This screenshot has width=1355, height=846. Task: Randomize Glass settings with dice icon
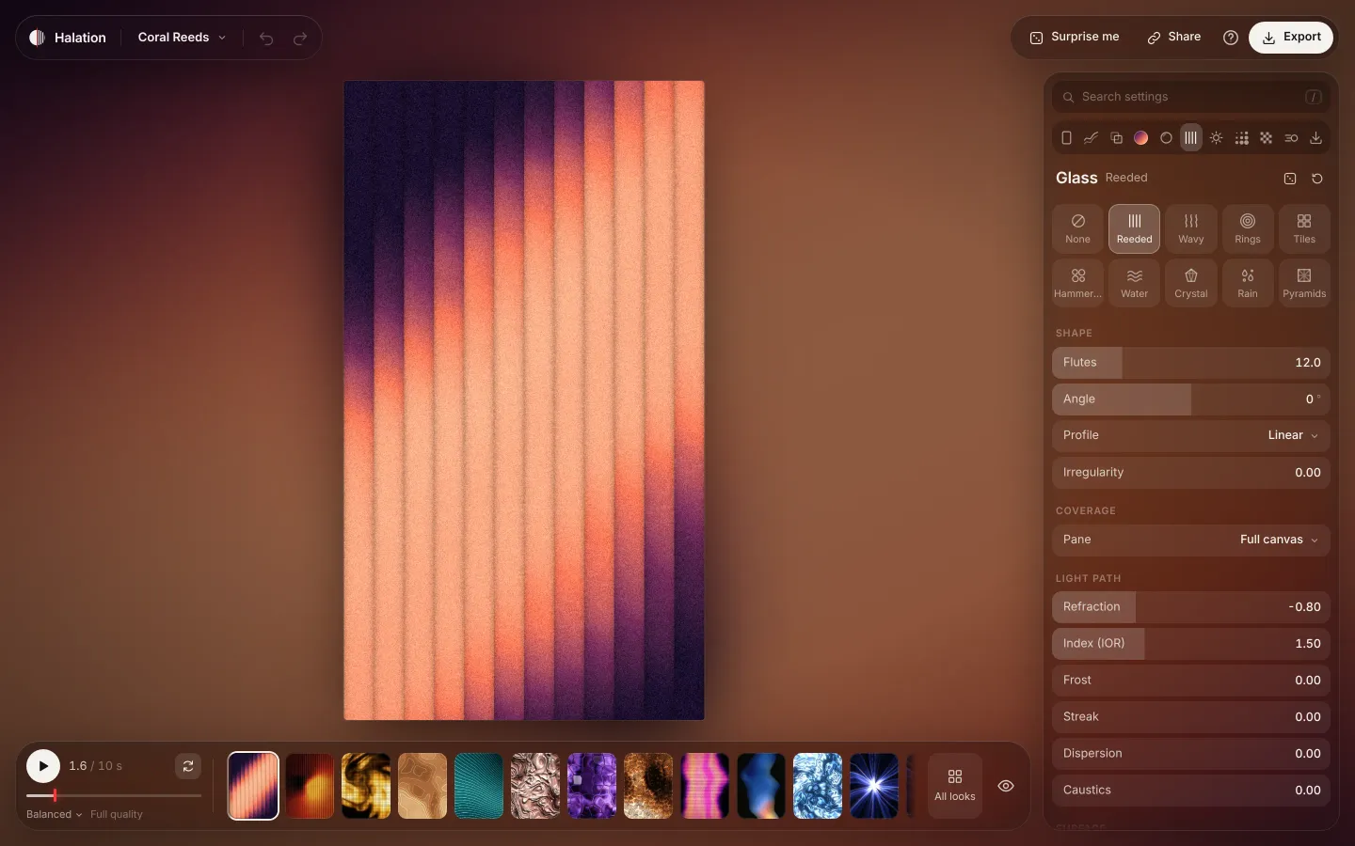pos(1290,179)
